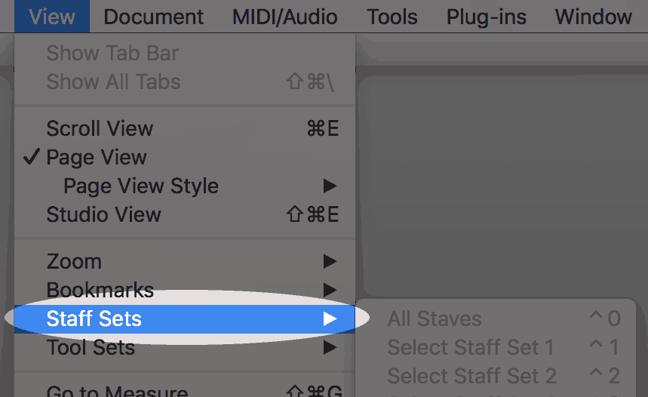Image resolution: width=648 pixels, height=397 pixels.
Task: Toggle the checked Page View option
Action: coord(185,157)
